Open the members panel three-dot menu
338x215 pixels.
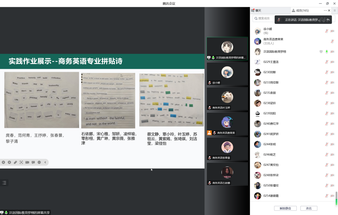point(325,10)
